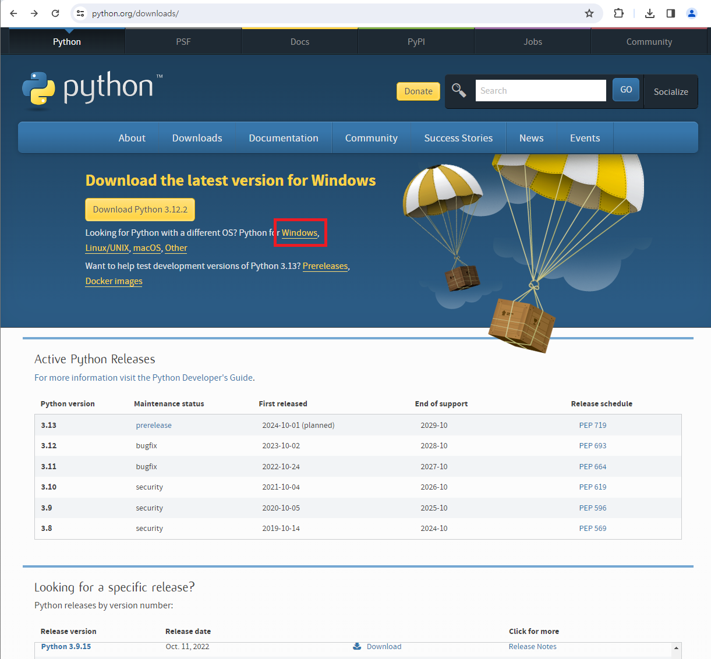Viewport: 711px width, 659px height.
Task: Open the PEP 693 release schedule link
Action: 593,446
